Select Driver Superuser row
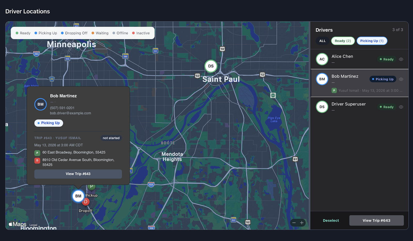The image size is (413, 241). pos(359,107)
